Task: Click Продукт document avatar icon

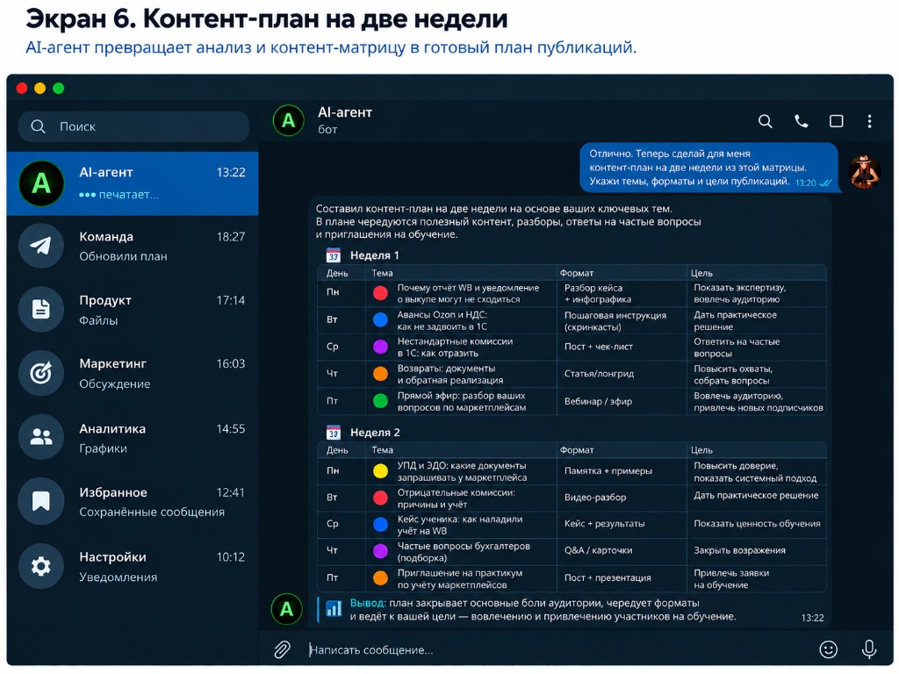Action: pos(40,309)
